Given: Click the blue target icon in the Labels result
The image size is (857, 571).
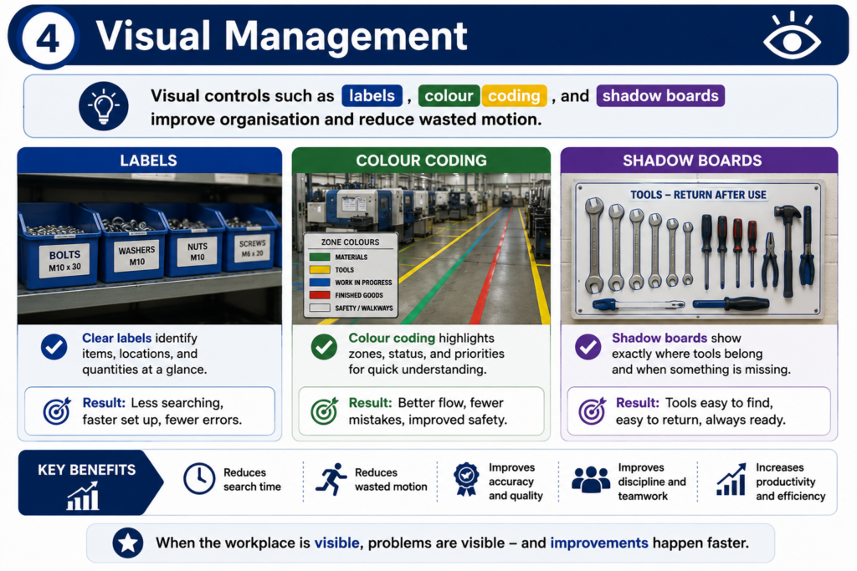Looking at the screenshot, I should click(57, 410).
